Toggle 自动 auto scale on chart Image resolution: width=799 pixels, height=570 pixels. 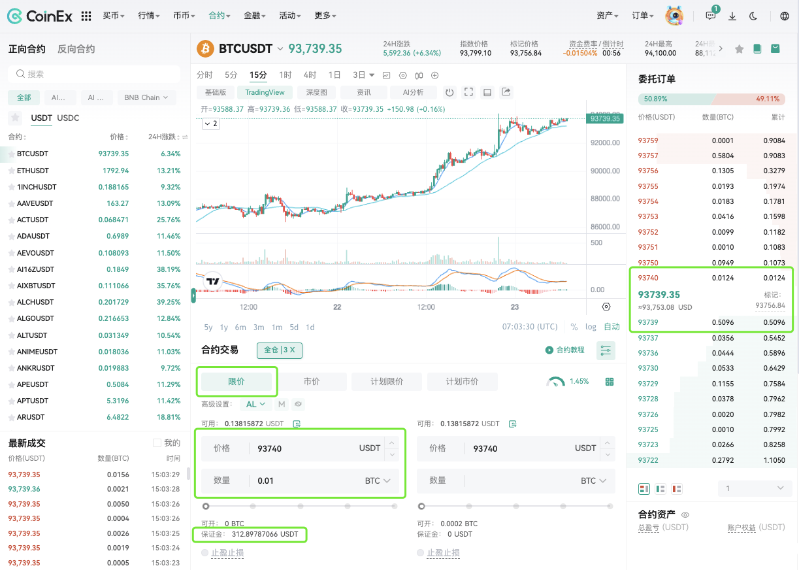611,327
